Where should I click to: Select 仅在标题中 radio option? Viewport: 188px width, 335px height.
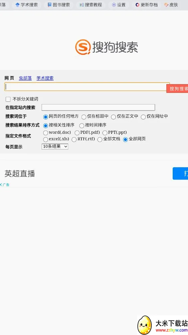(84, 117)
